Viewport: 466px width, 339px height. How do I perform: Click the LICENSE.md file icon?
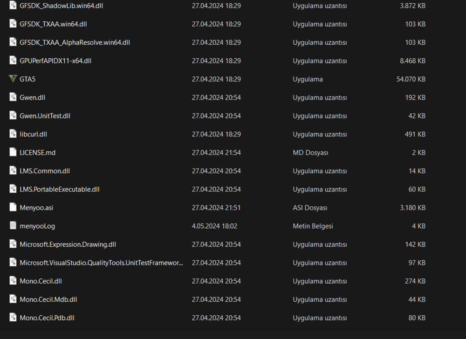pos(13,152)
